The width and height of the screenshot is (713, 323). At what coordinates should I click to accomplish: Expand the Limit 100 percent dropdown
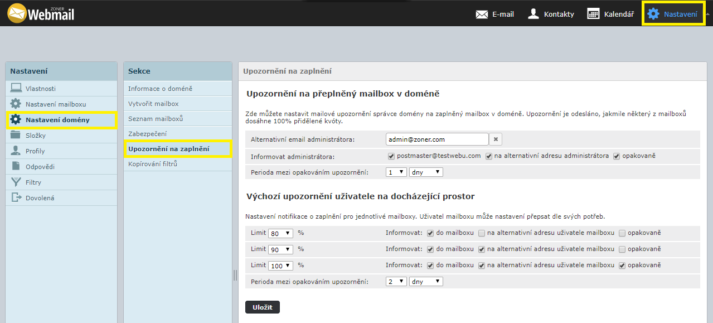280,266
